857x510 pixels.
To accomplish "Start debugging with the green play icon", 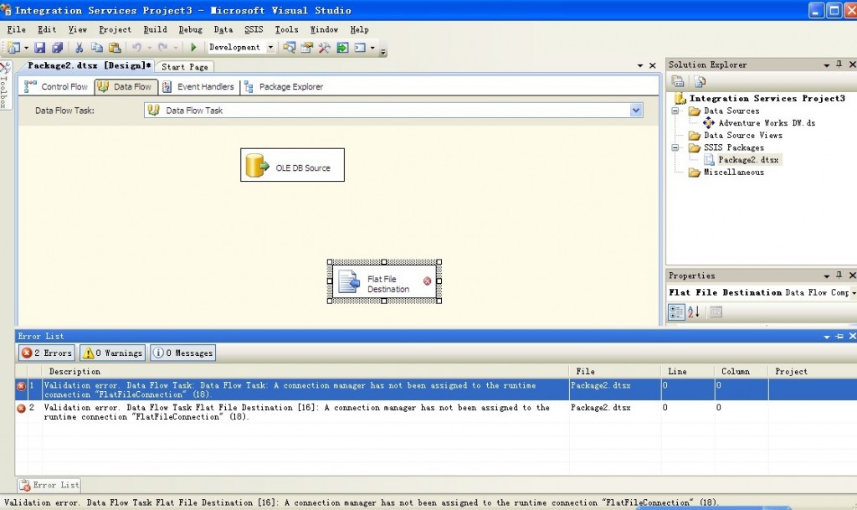I will [x=193, y=48].
